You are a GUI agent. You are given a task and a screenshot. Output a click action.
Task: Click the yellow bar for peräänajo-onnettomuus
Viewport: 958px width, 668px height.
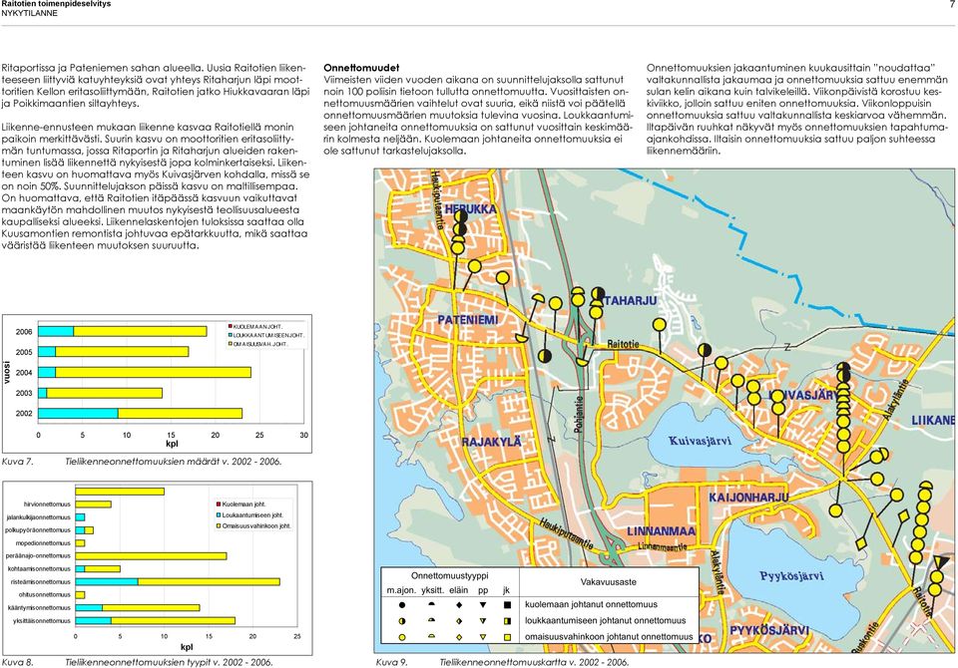[x=151, y=556]
